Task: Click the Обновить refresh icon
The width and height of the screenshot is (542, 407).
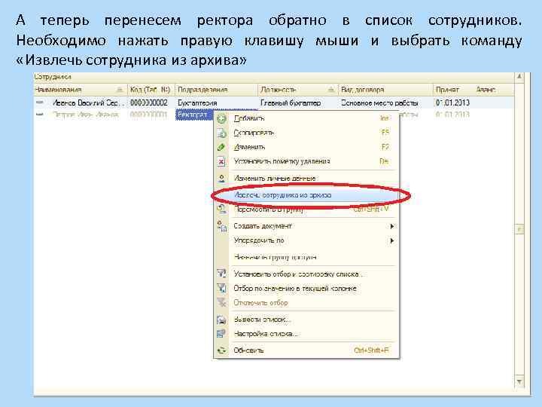Action: pyautogui.click(x=221, y=350)
